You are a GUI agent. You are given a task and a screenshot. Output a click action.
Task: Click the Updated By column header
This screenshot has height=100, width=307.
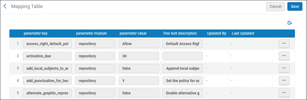(x=217, y=34)
